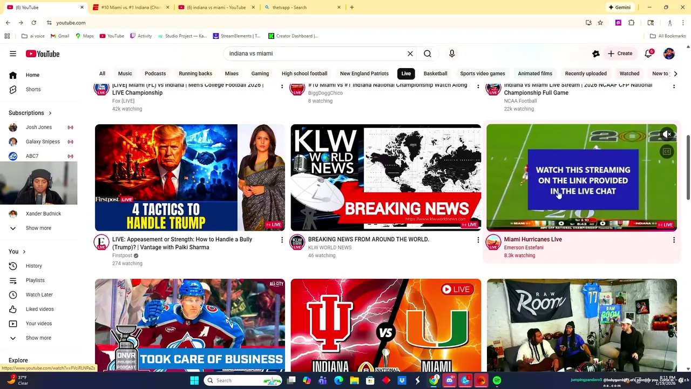The width and height of the screenshot is (691, 389).
Task: Select the Live filter chip
Action: 406,73
